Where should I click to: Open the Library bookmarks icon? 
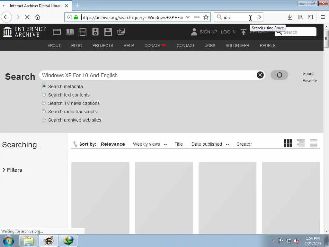300,17
